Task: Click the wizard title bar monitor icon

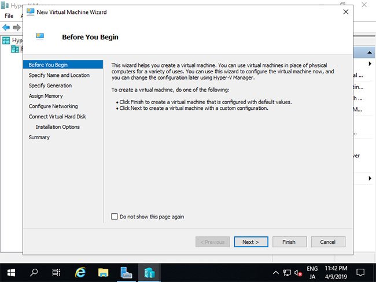Action: [30, 12]
